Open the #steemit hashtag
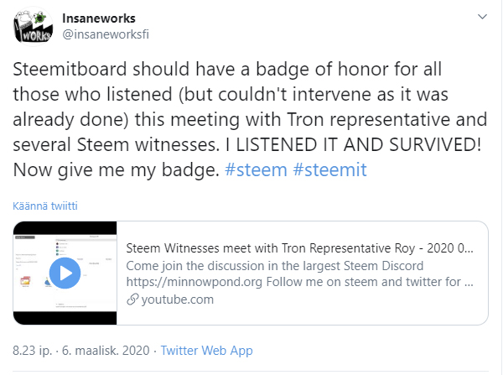This screenshot has height=375, width=503. 329,169
